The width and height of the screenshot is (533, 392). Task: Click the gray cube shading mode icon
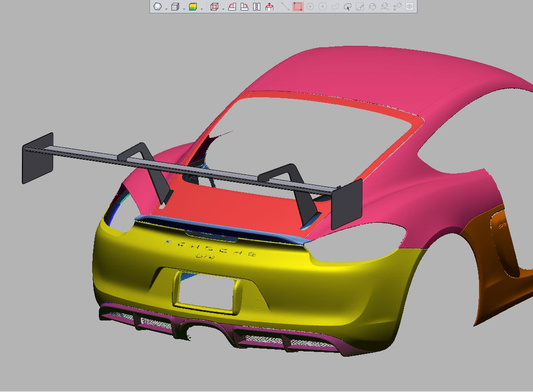pyautogui.click(x=175, y=7)
